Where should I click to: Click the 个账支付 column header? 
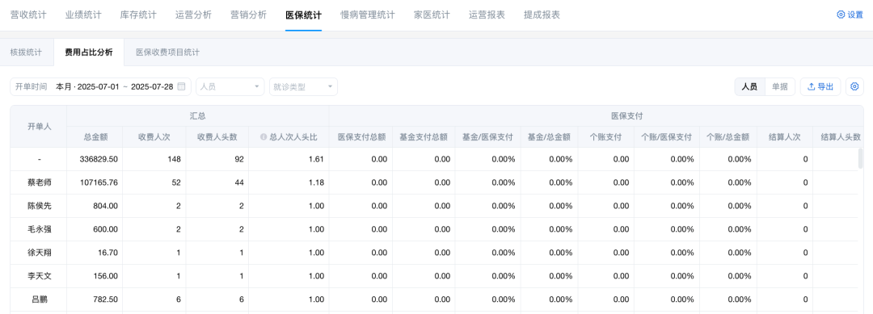[605, 136]
